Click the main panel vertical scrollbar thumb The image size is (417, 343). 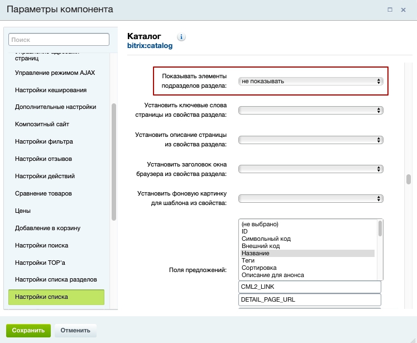pos(408,179)
